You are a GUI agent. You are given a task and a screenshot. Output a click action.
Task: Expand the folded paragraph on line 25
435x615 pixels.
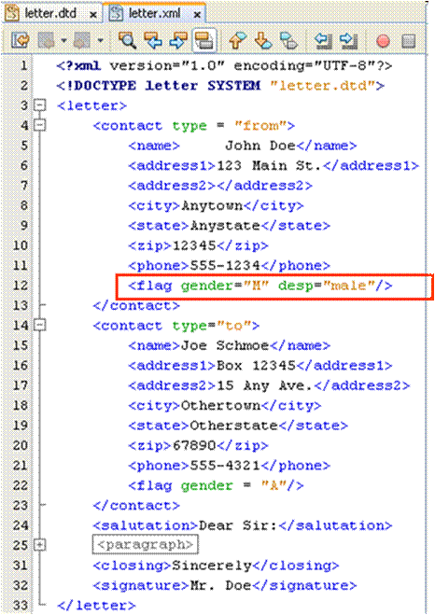click(39, 545)
